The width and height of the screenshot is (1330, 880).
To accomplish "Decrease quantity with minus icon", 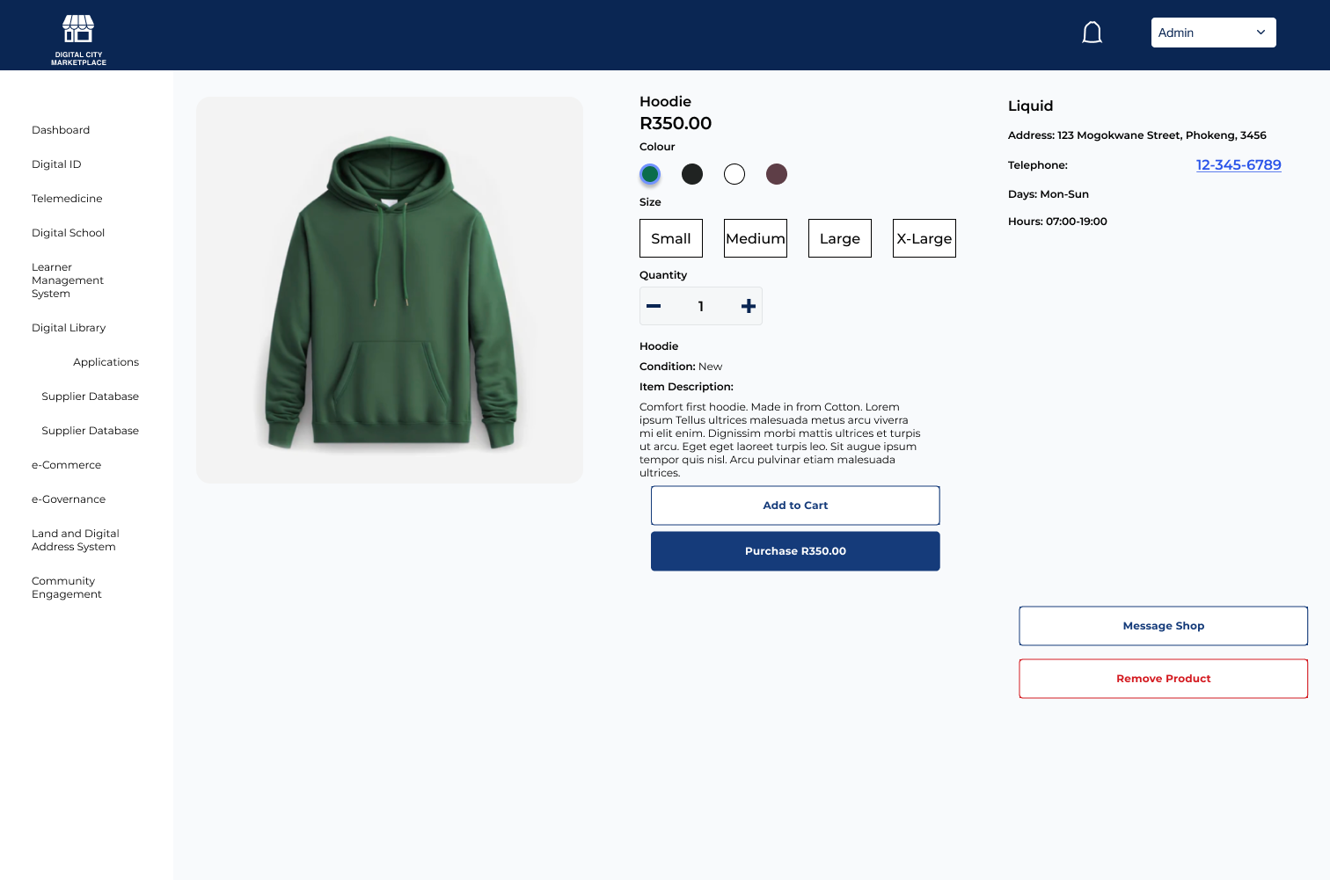I will pyautogui.click(x=654, y=306).
